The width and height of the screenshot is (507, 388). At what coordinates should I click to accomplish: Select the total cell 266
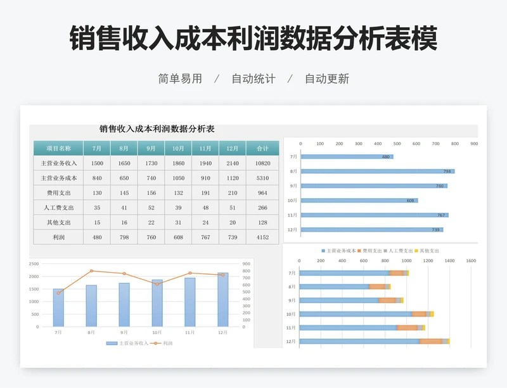point(262,208)
